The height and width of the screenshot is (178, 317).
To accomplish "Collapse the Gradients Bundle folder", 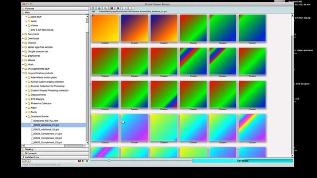I will tap(26, 117).
